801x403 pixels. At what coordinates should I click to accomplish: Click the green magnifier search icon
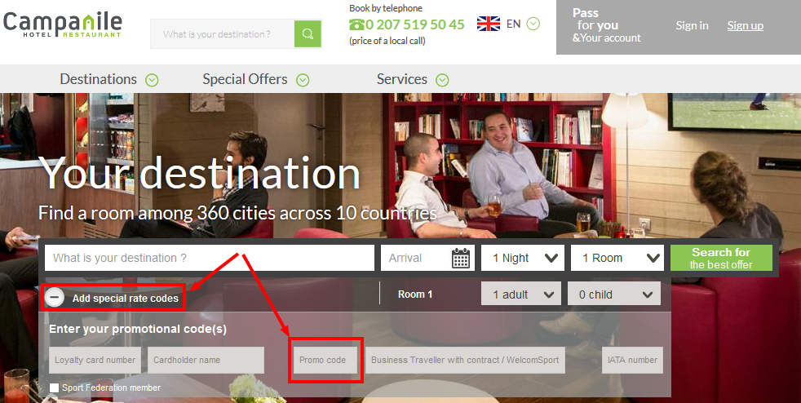(308, 33)
